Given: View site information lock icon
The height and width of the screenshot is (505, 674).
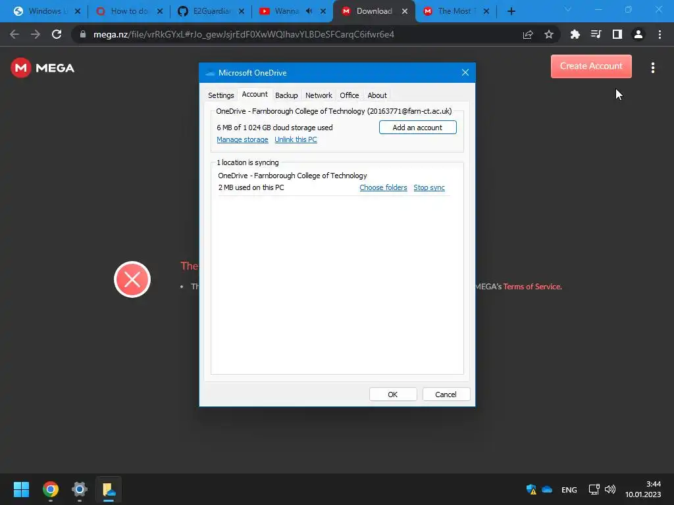Looking at the screenshot, I should 83,34.
